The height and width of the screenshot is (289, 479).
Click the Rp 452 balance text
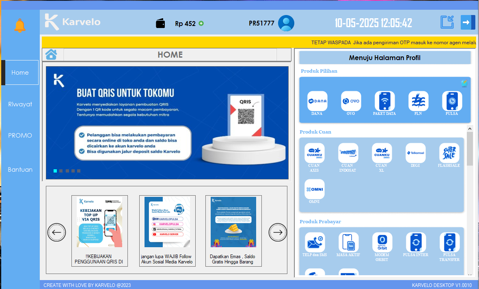click(185, 24)
